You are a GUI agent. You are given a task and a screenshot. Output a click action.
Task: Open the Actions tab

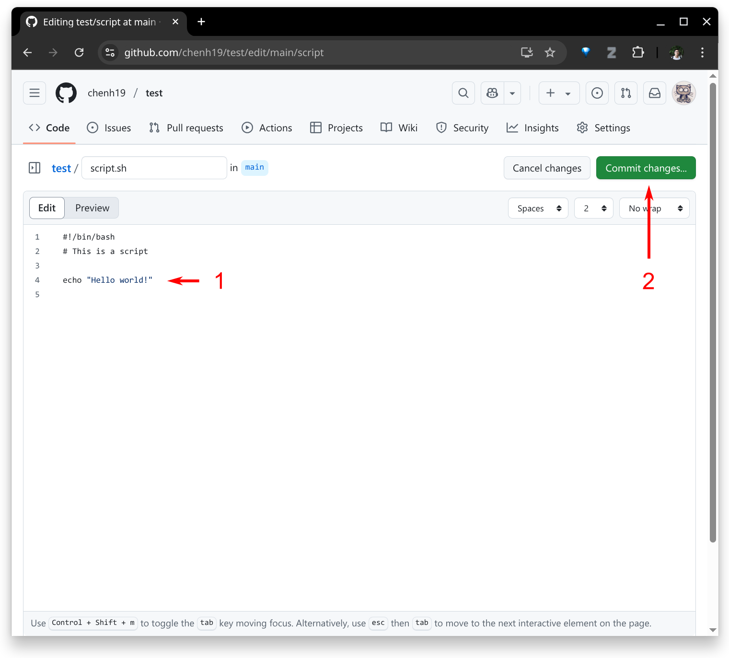[x=267, y=128]
